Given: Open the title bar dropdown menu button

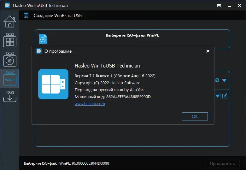Looking at the screenshot, I should tap(219, 5).
